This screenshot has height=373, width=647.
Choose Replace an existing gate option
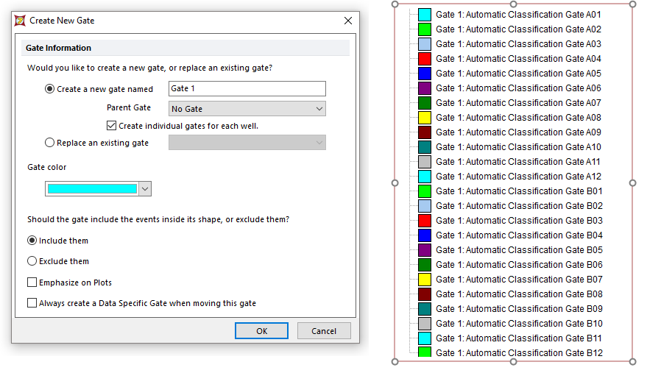click(x=50, y=143)
